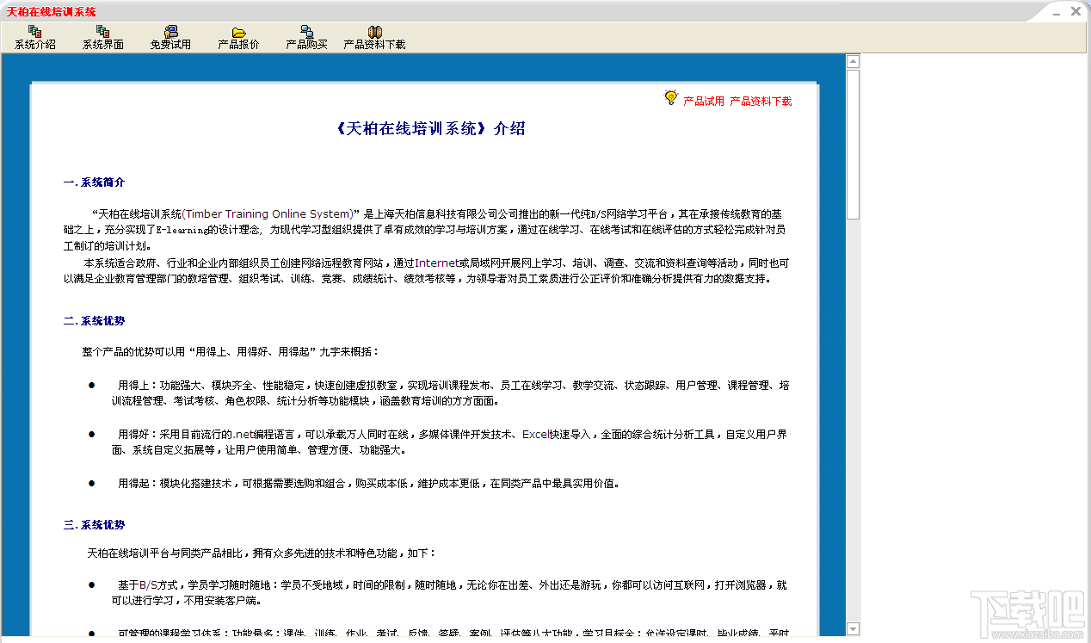This screenshot has width=1091, height=643.
Task: Close the window with the X button
Action: [1076, 11]
